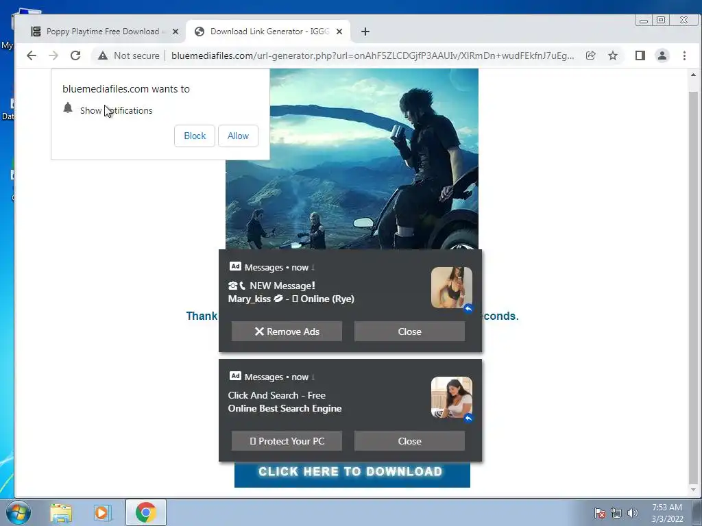Launch Windows Media Player from taskbar
The image size is (702, 526).
click(x=101, y=513)
